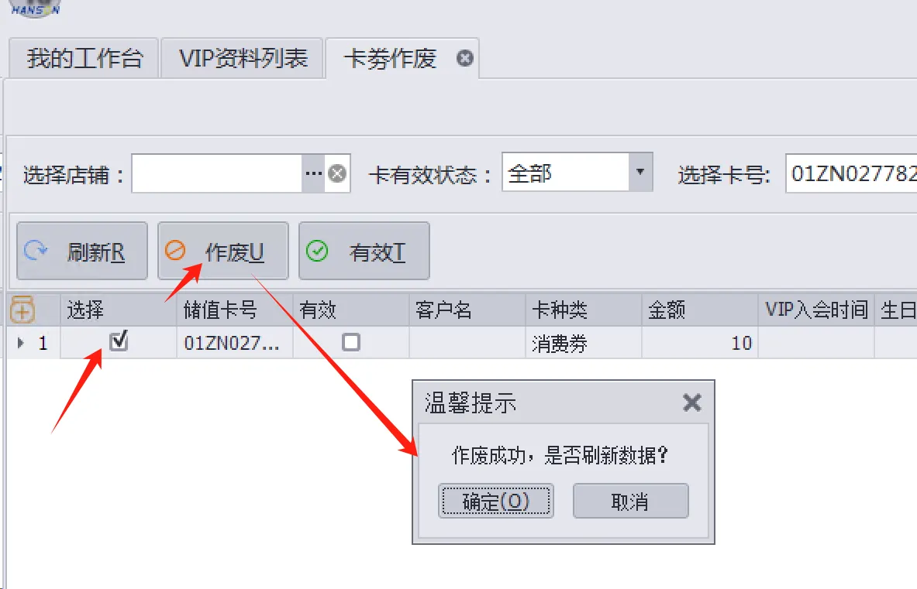Click the 刷新R refresh button

[82, 251]
